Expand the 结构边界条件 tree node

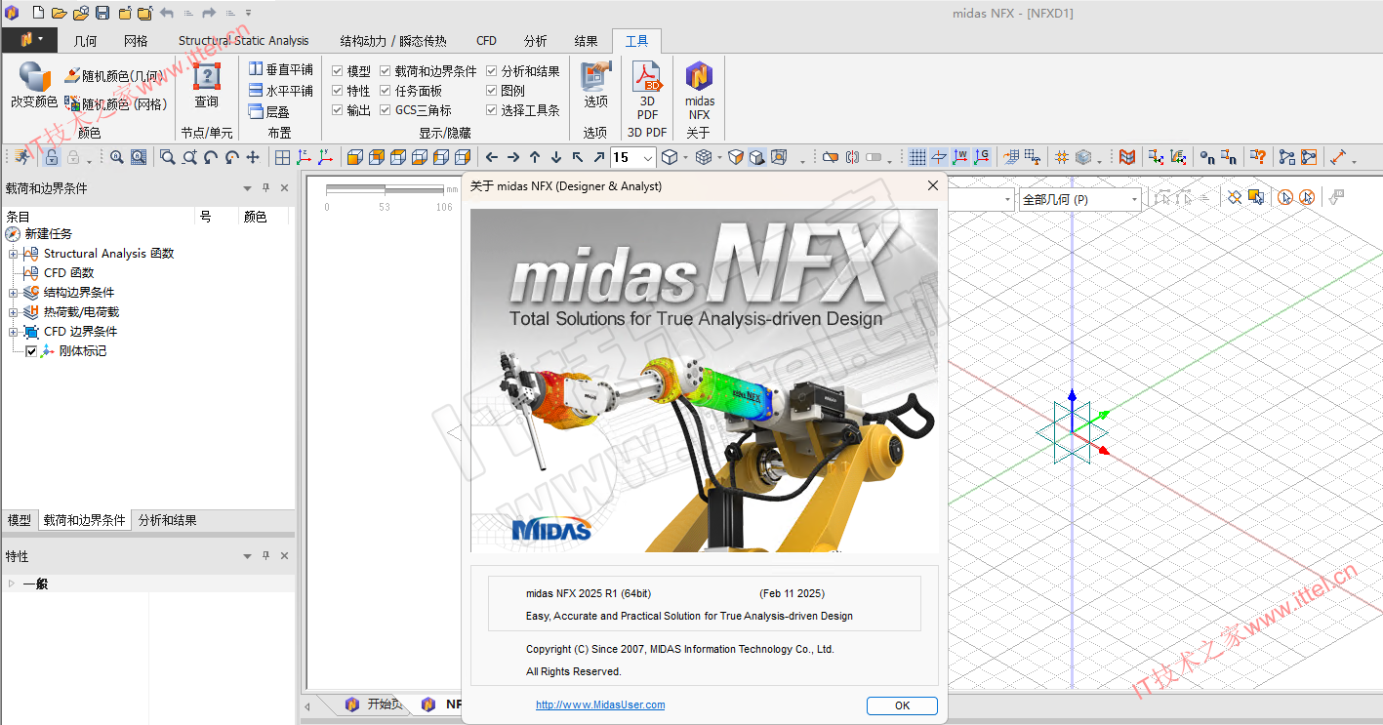pos(13,293)
